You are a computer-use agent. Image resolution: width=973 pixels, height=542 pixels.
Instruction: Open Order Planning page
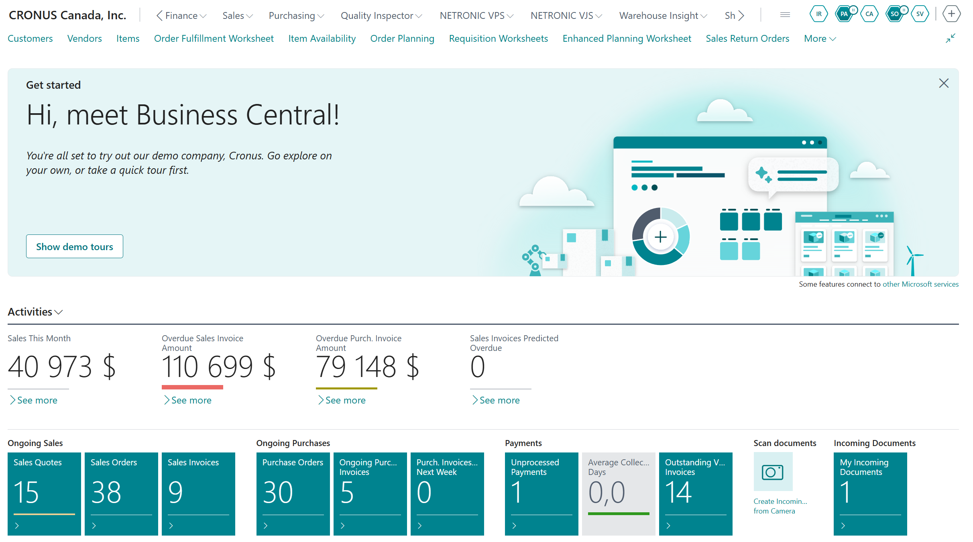coord(402,39)
